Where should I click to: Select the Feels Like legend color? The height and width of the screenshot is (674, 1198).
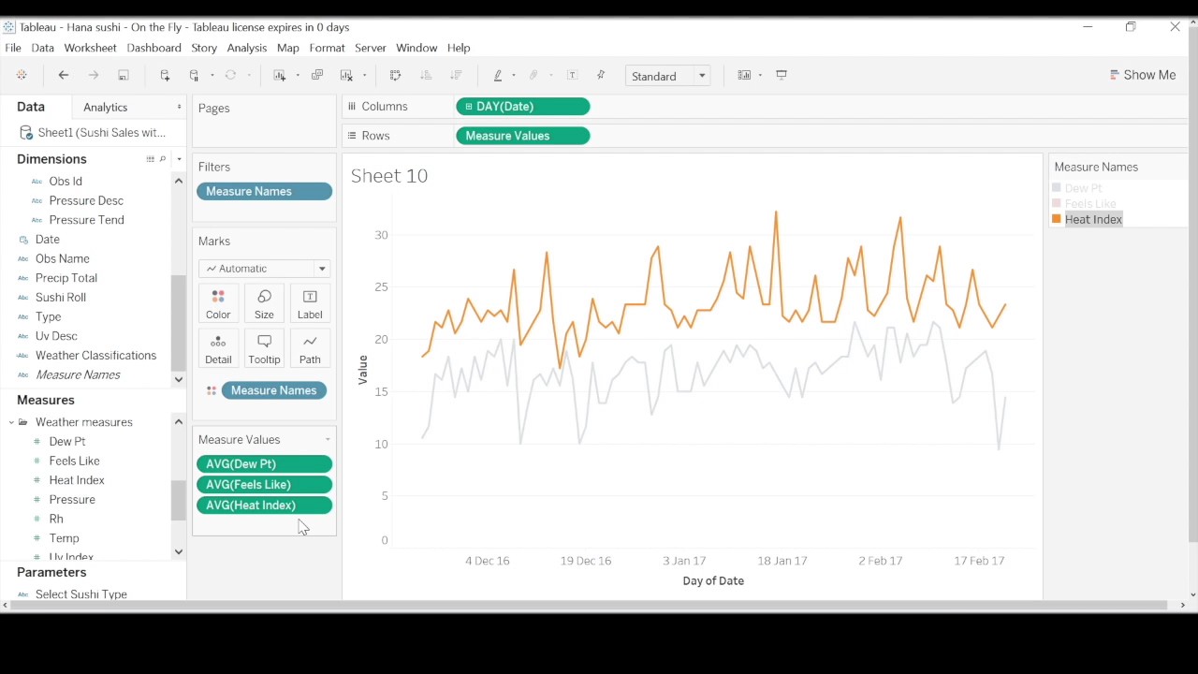[x=1057, y=203]
